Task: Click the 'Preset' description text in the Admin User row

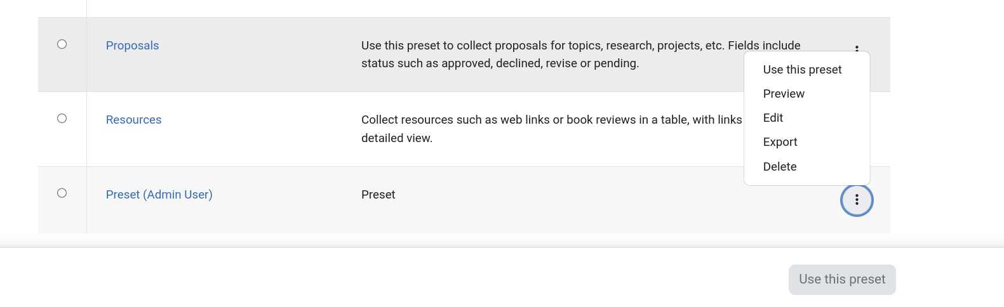Action: 378,195
